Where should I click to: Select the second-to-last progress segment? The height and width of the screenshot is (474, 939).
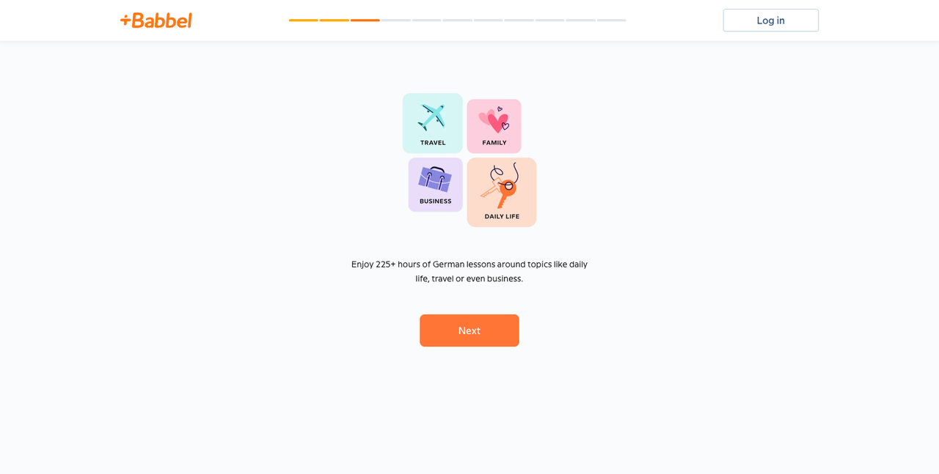pos(581,21)
